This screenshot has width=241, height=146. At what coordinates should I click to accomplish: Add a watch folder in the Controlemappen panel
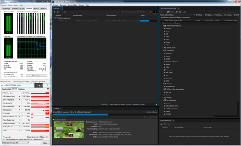pos(161,124)
